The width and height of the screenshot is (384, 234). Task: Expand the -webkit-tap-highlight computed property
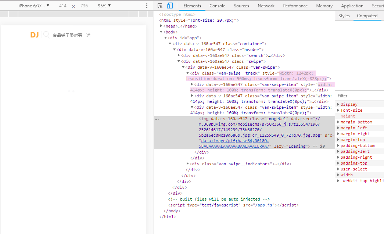pos(338,181)
